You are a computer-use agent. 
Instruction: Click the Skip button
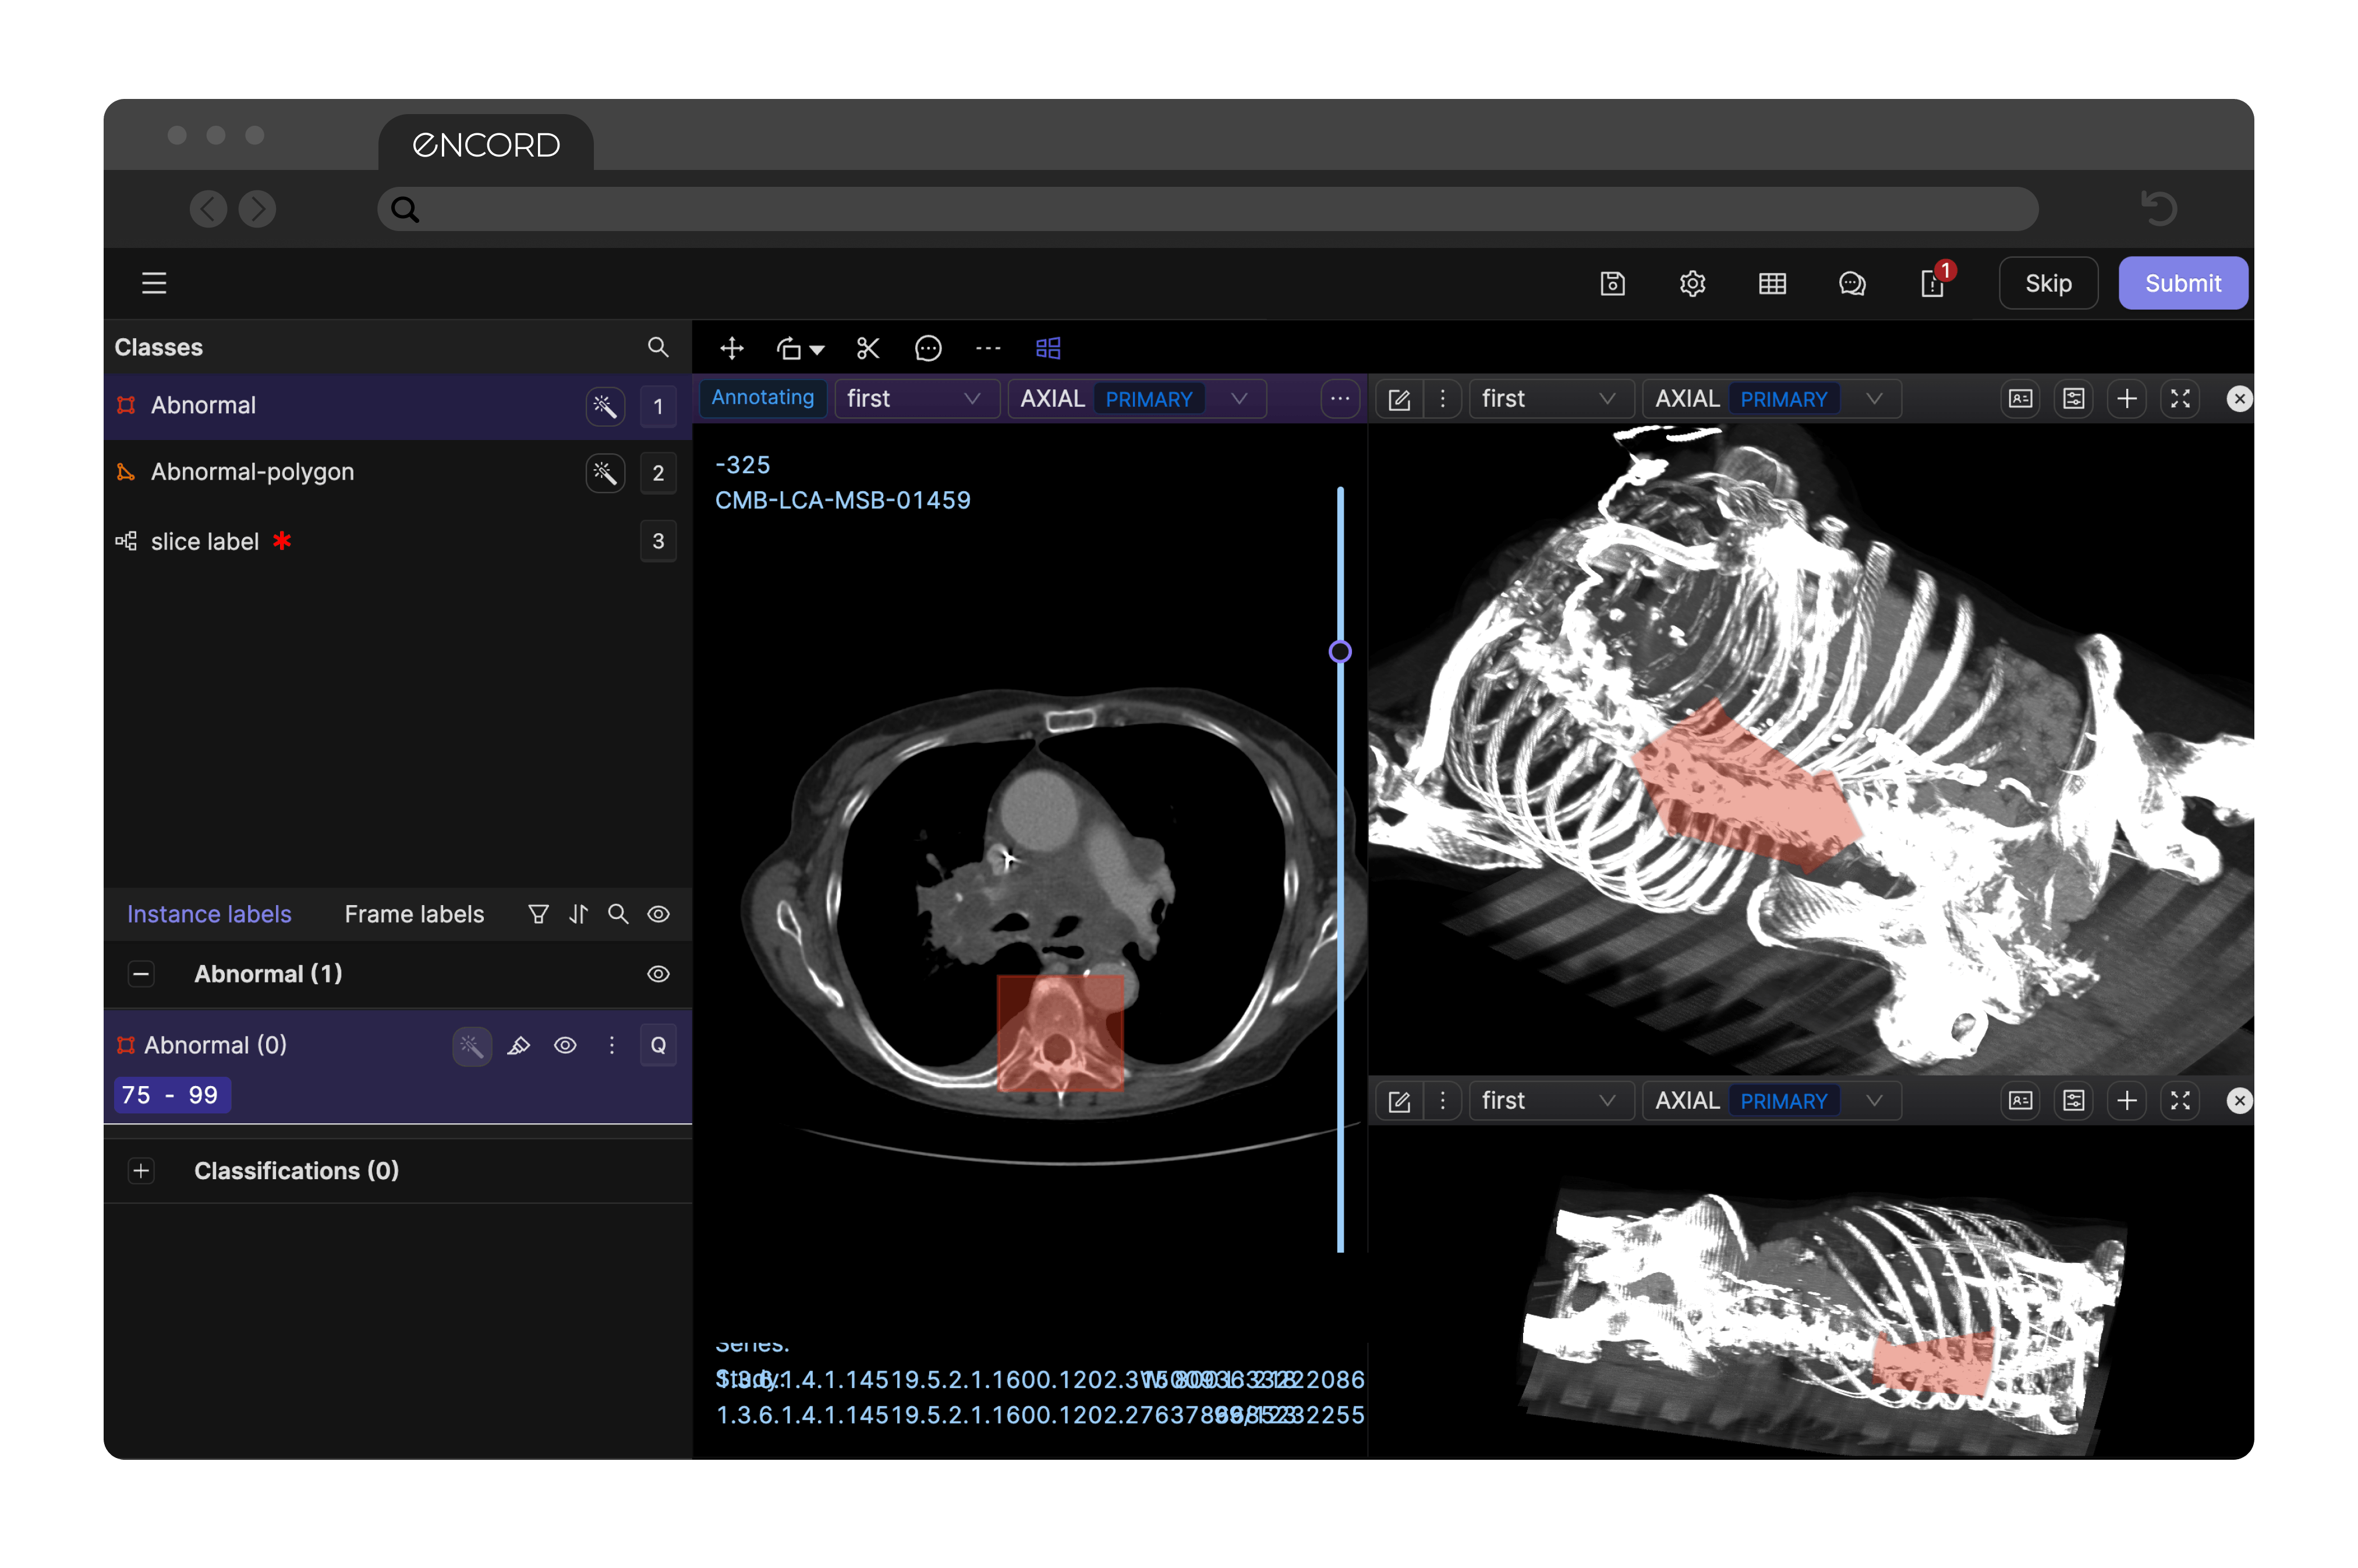tap(2047, 284)
